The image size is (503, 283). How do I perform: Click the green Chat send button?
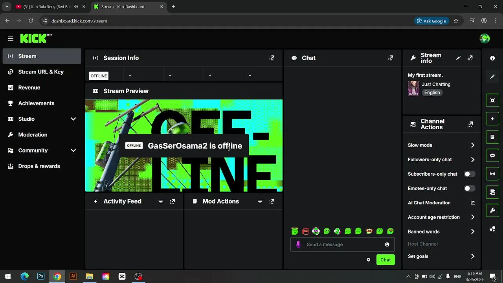pos(386,260)
